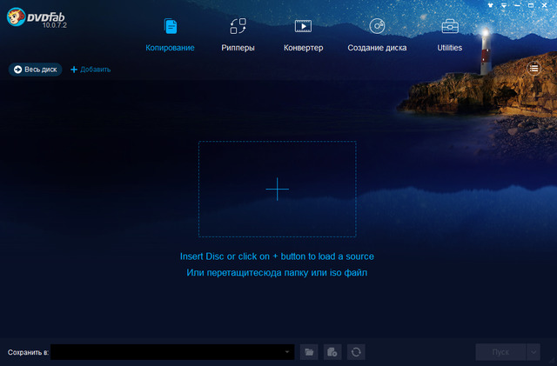
Task: Click the refresh arrows icon in bottom bar
Action: [356, 352]
